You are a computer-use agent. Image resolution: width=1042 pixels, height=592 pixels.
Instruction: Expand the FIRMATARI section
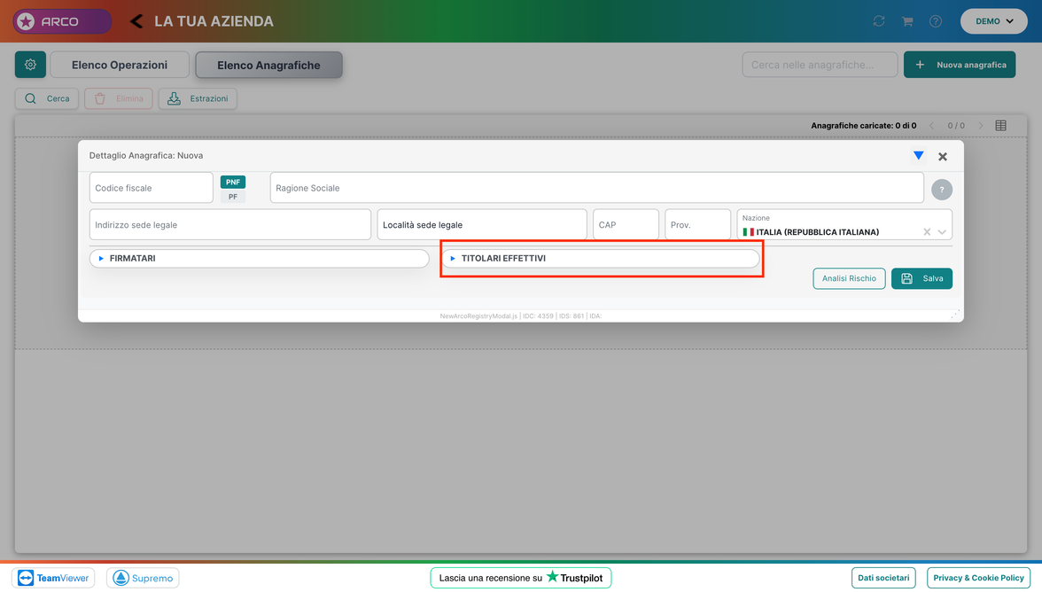click(259, 259)
